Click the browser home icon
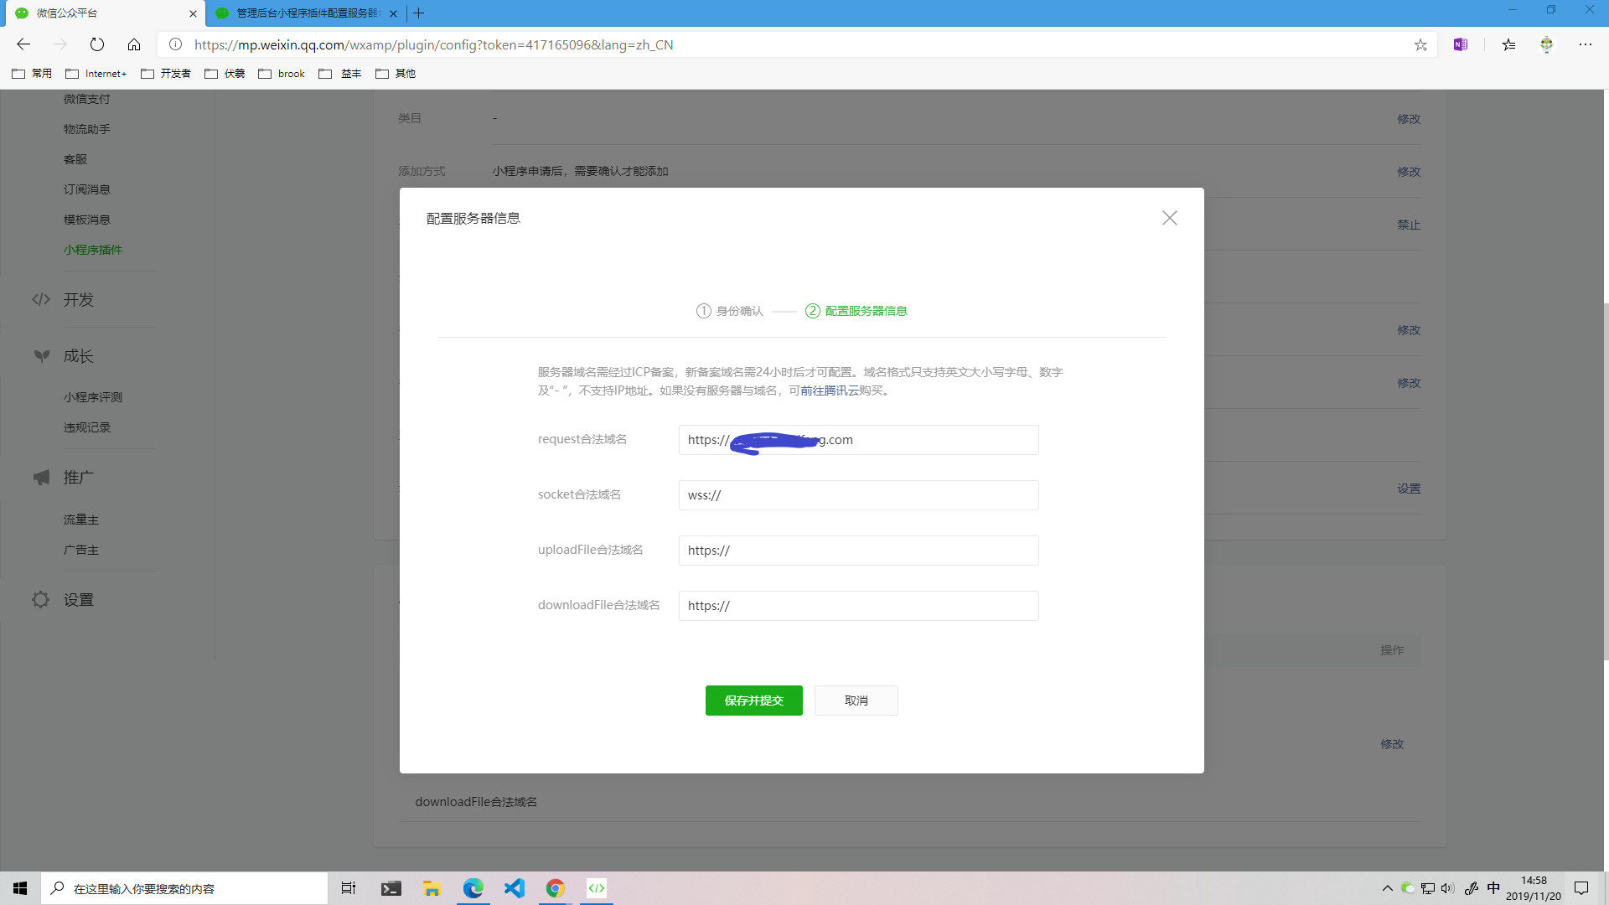Screen dimensions: 1609x905 (x=134, y=44)
